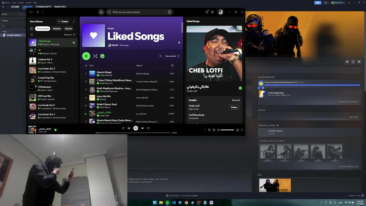Skip to previous track
The width and height of the screenshot is (366, 206).
pyautogui.click(x=129, y=128)
